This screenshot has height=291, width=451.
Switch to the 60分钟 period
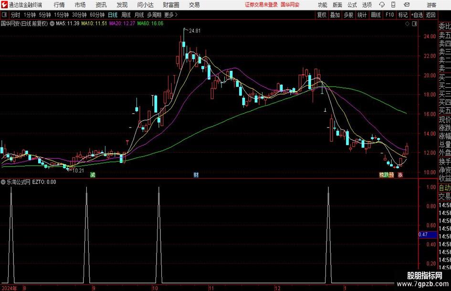pos(97,15)
